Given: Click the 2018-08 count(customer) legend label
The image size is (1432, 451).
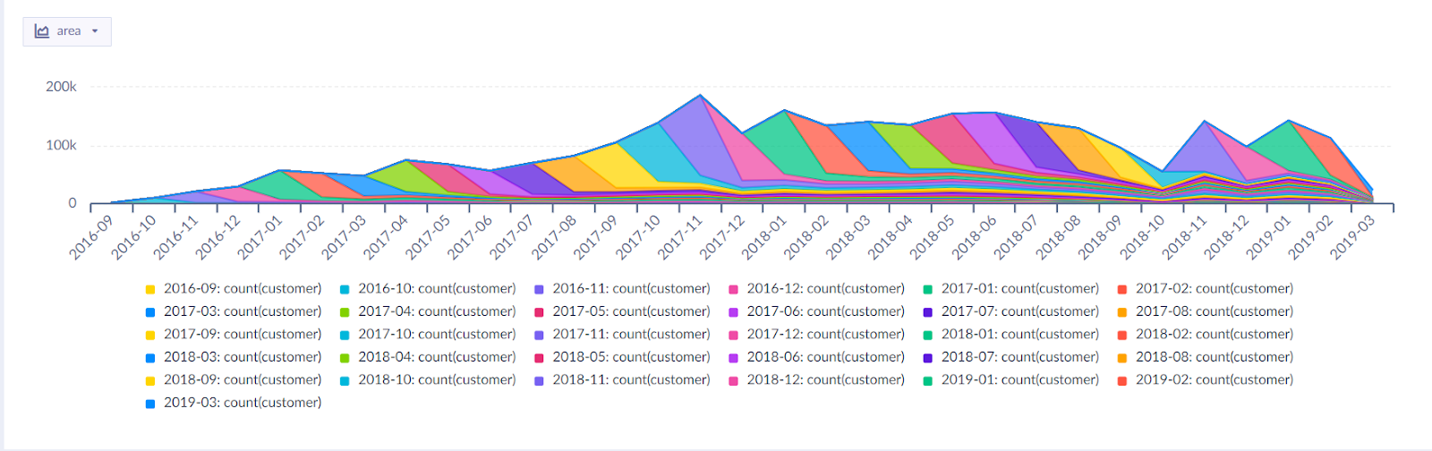Looking at the screenshot, I should point(1215,357).
